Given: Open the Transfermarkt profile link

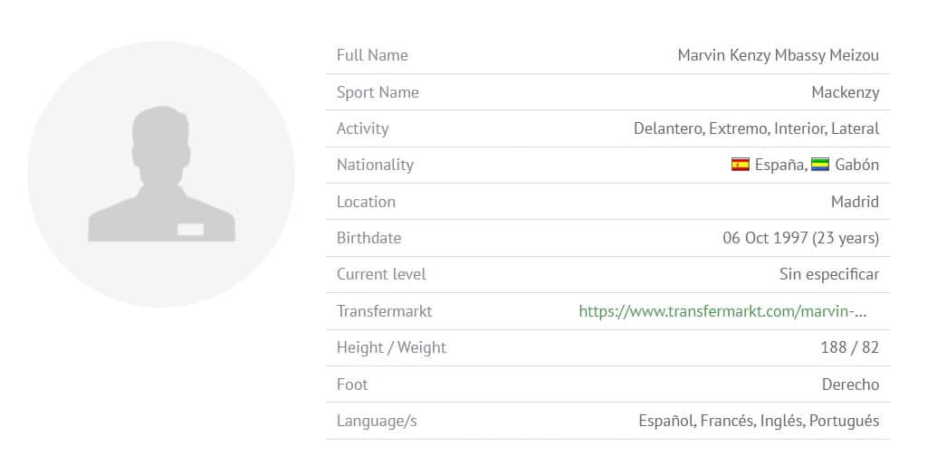Looking at the screenshot, I should coord(722,311).
